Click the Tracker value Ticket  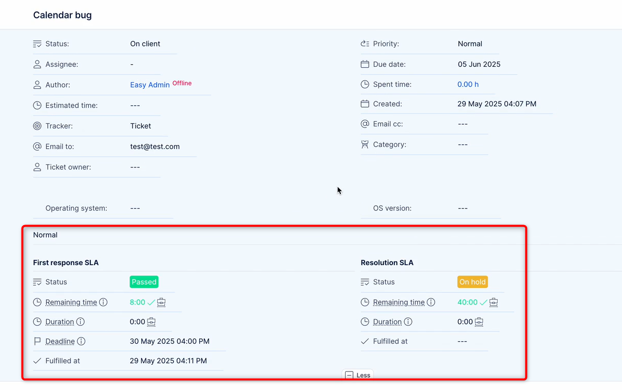(x=140, y=126)
